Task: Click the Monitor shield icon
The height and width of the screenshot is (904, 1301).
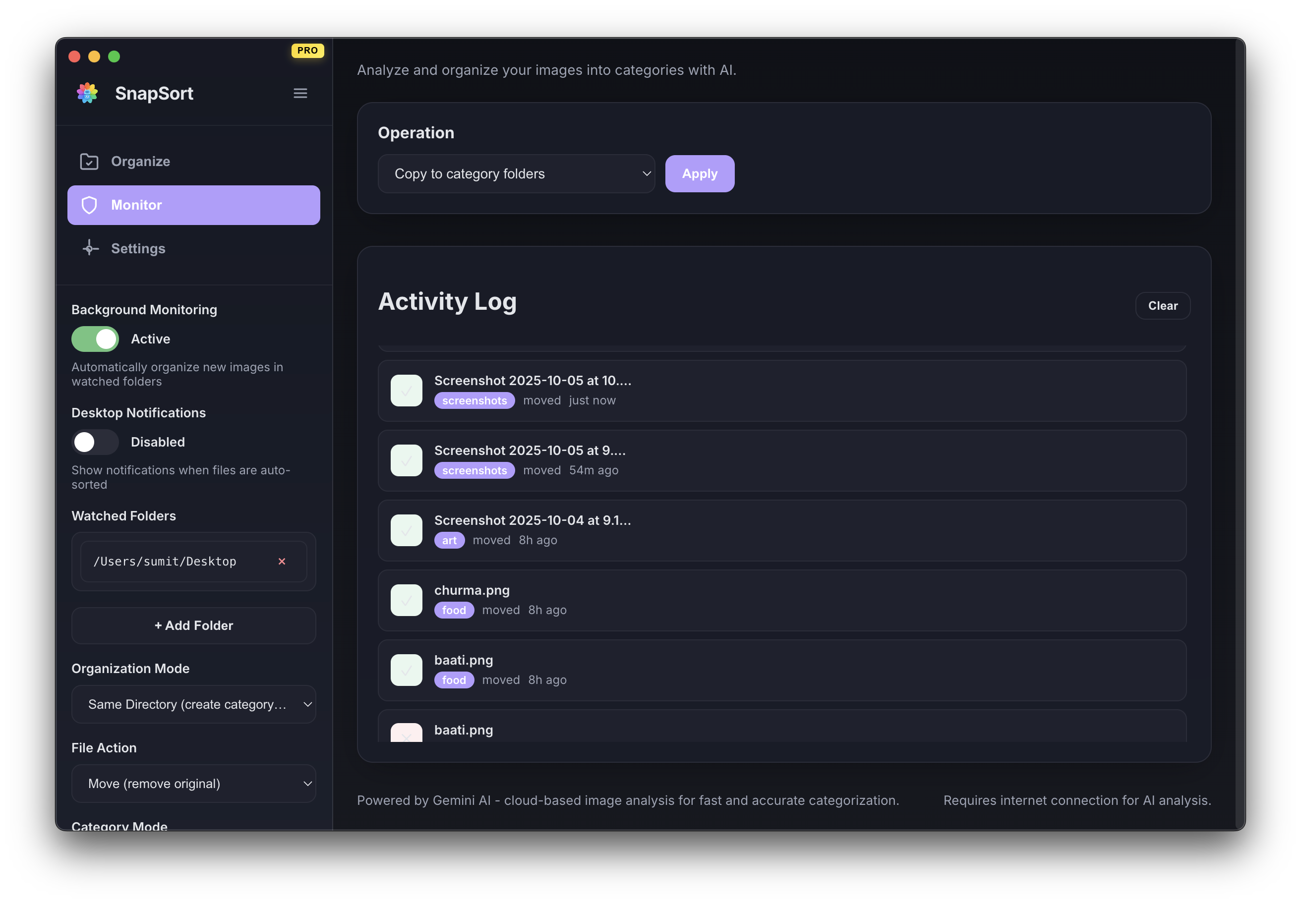Action: pyautogui.click(x=89, y=205)
